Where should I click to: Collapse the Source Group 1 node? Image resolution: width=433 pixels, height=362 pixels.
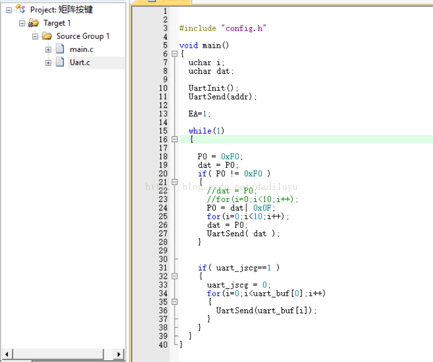(x=35, y=36)
